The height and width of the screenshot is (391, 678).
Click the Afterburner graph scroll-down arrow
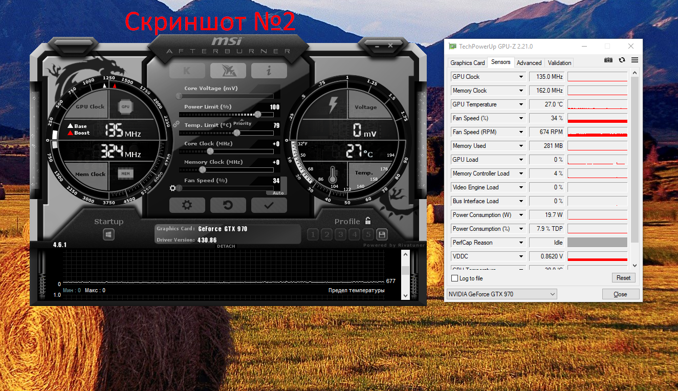pyautogui.click(x=406, y=295)
